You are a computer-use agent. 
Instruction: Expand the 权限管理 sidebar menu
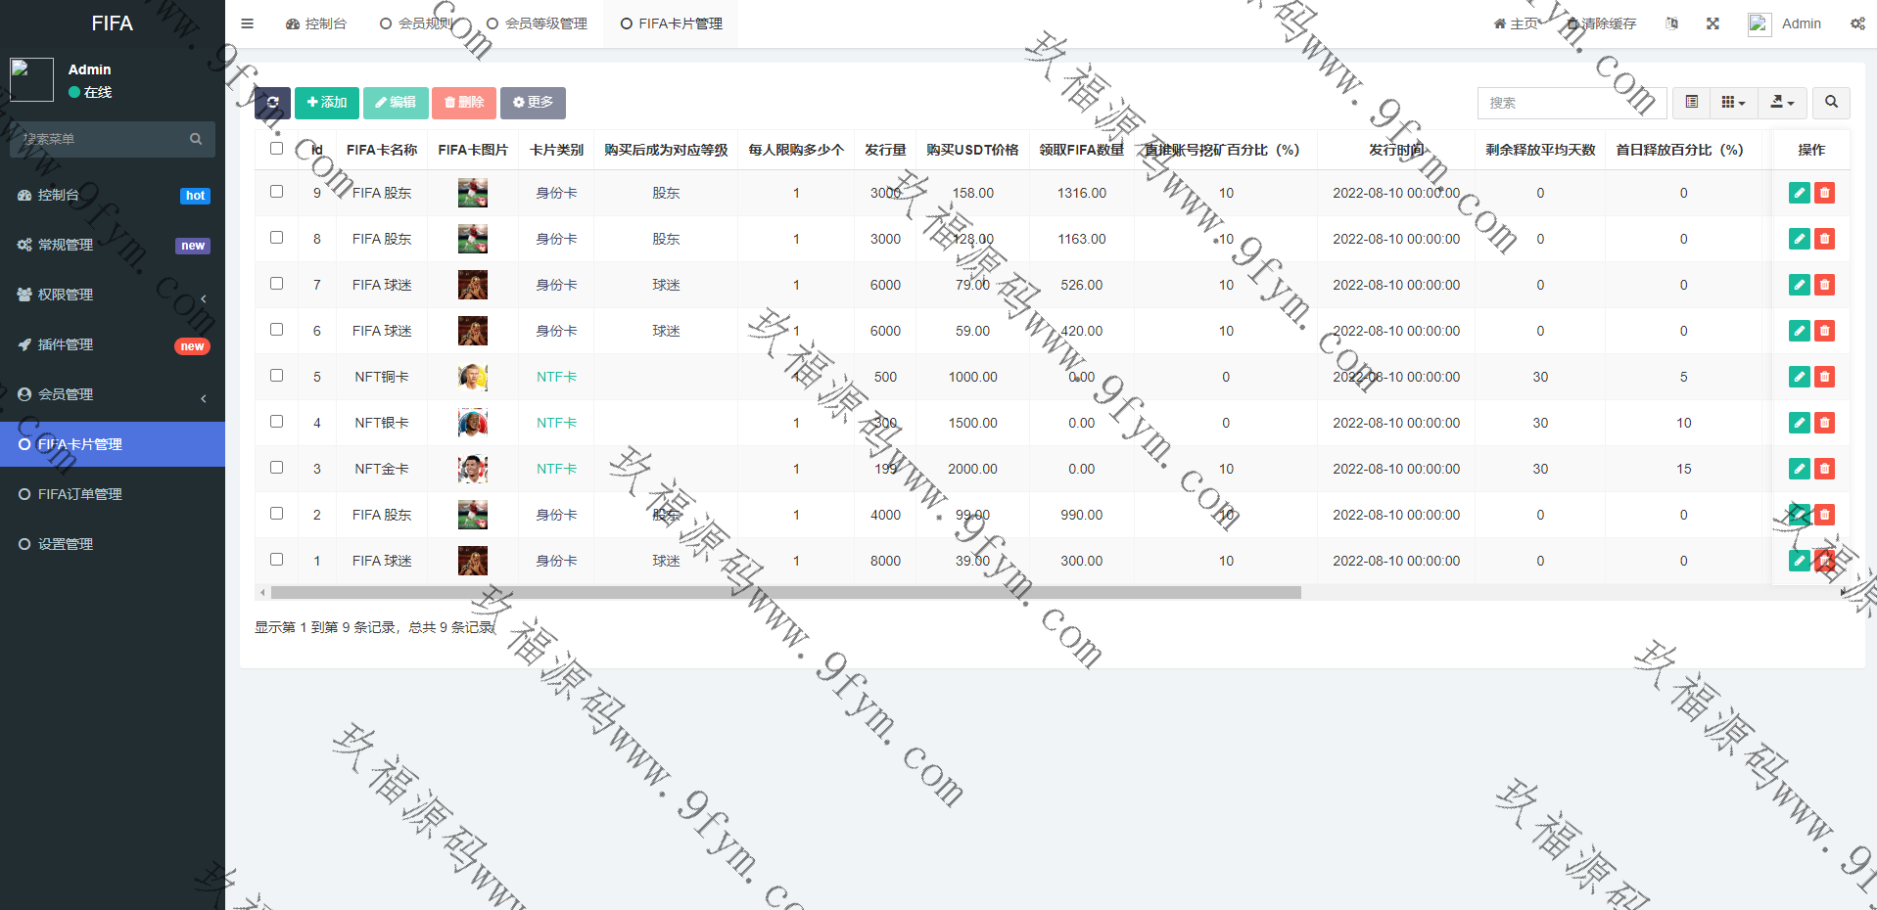113,295
